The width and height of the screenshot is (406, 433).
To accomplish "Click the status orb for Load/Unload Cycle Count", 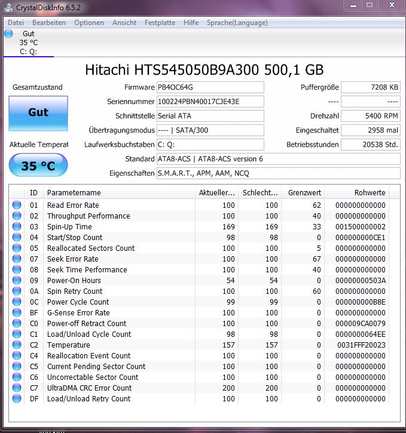I will 17,334.
